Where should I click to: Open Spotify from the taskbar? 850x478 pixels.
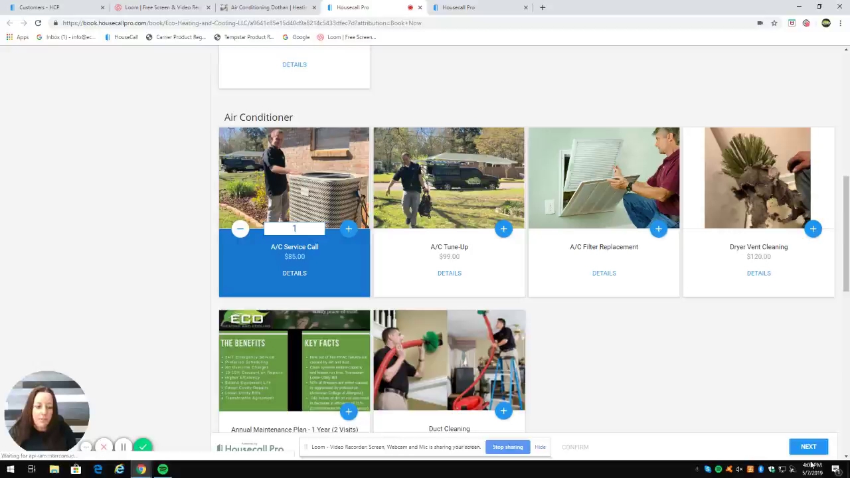tap(163, 469)
